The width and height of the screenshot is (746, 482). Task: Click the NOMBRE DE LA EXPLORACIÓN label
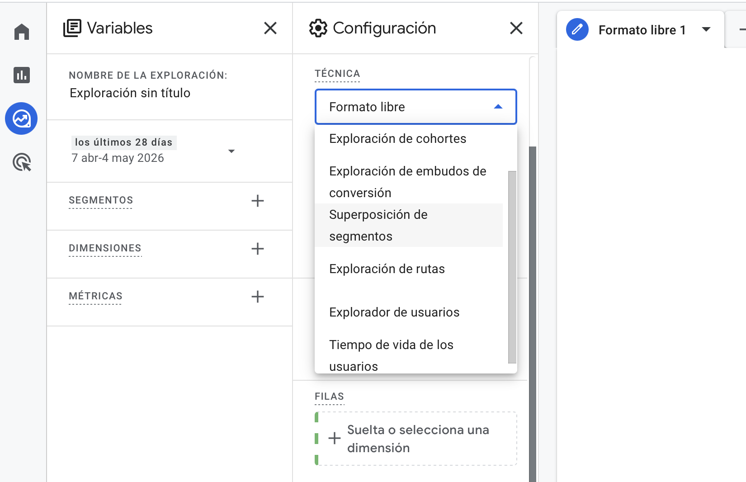[x=148, y=76]
